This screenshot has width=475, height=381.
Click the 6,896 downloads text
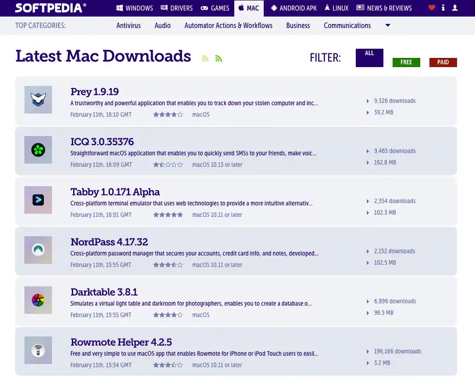coord(395,301)
